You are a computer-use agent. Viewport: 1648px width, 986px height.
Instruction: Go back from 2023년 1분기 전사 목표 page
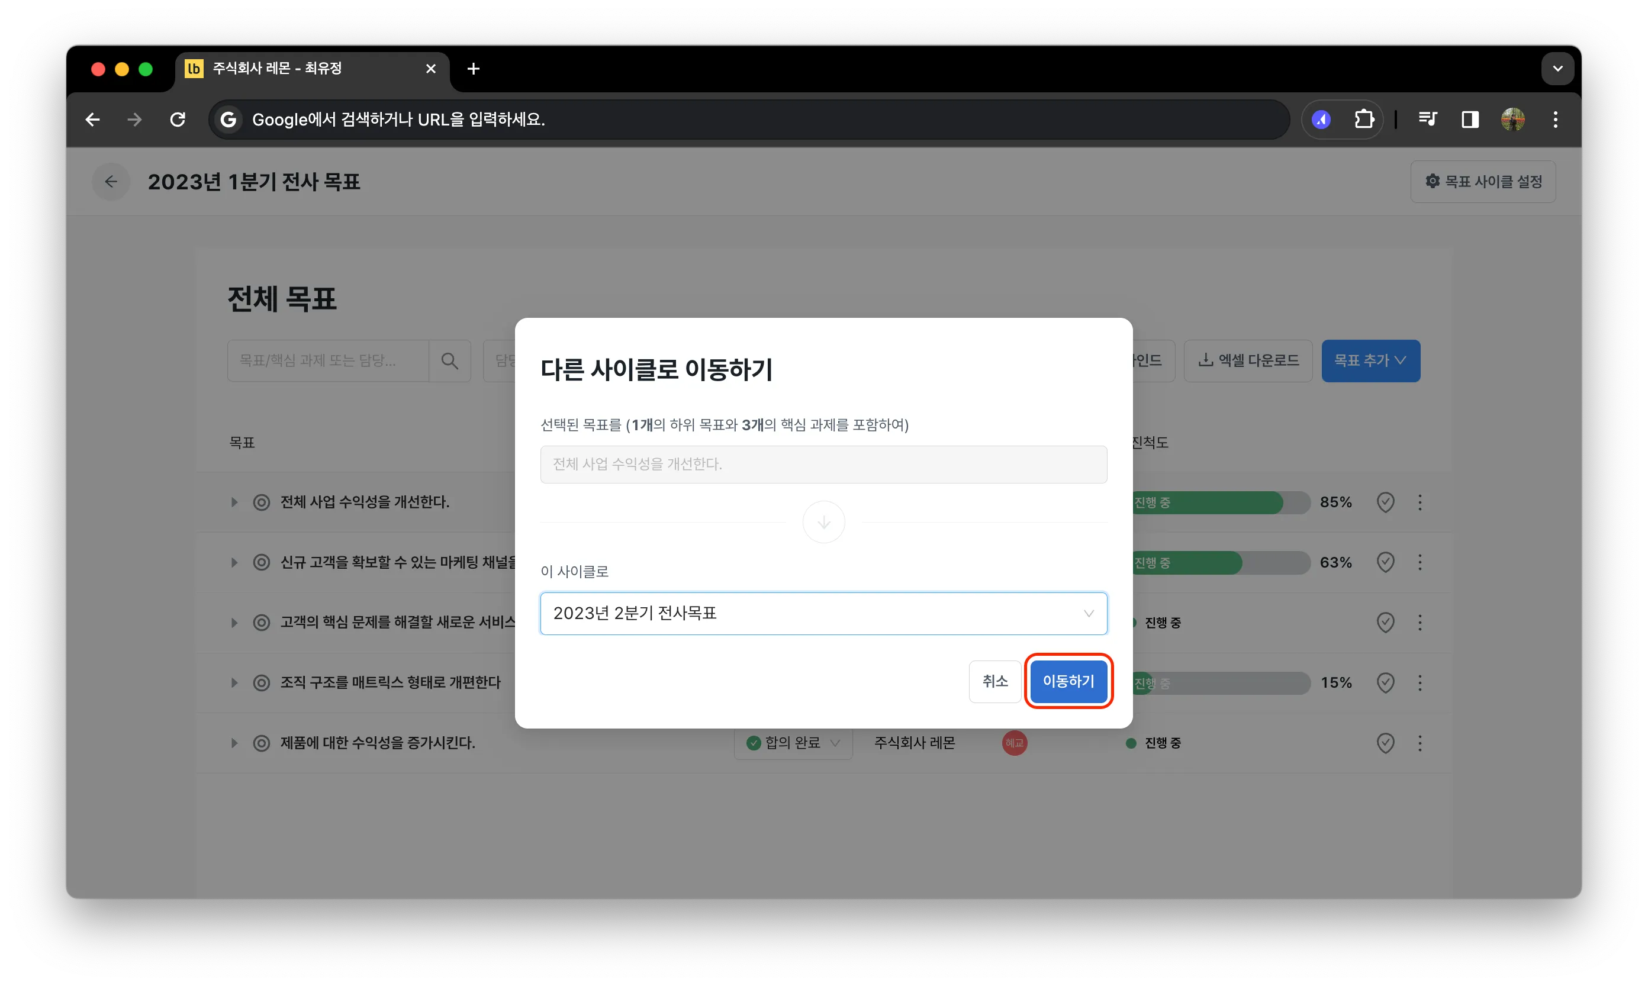[111, 181]
